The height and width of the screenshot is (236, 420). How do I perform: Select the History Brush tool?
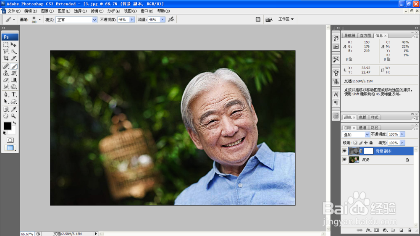(x=13, y=73)
